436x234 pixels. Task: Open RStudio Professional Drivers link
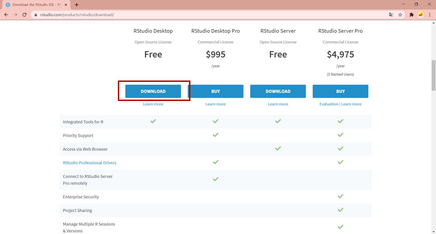click(x=90, y=163)
